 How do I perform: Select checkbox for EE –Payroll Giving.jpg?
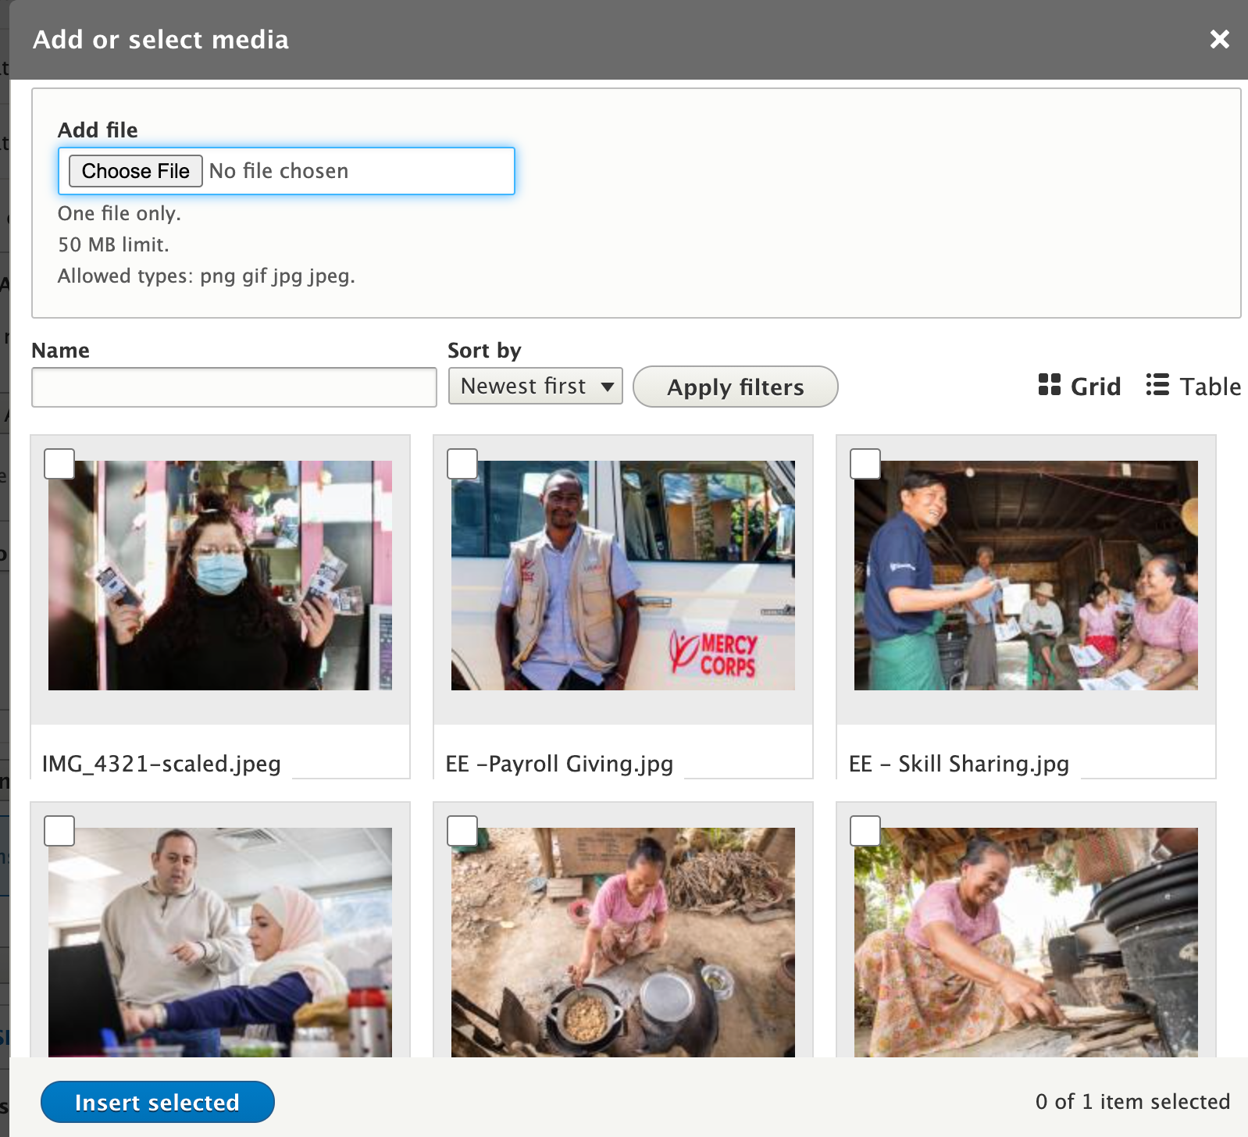point(462,464)
